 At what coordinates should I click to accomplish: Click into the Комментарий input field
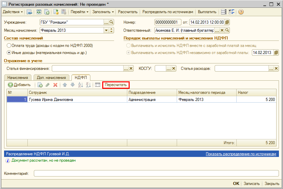[156, 173]
